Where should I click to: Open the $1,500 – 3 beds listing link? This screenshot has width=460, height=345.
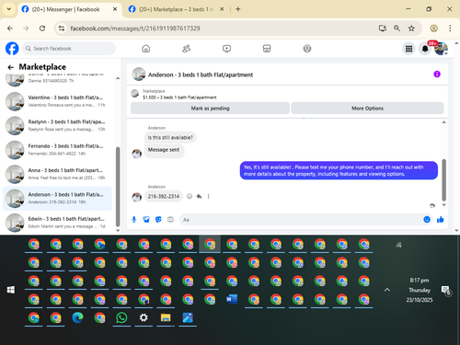coord(179,98)
